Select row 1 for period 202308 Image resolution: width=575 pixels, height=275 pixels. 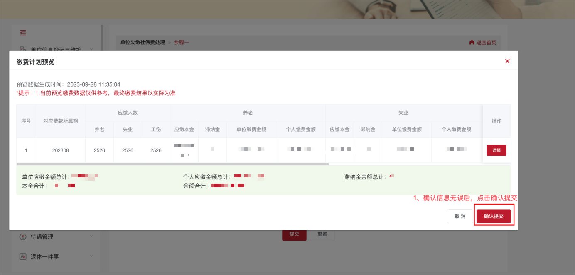coord(60,150)
